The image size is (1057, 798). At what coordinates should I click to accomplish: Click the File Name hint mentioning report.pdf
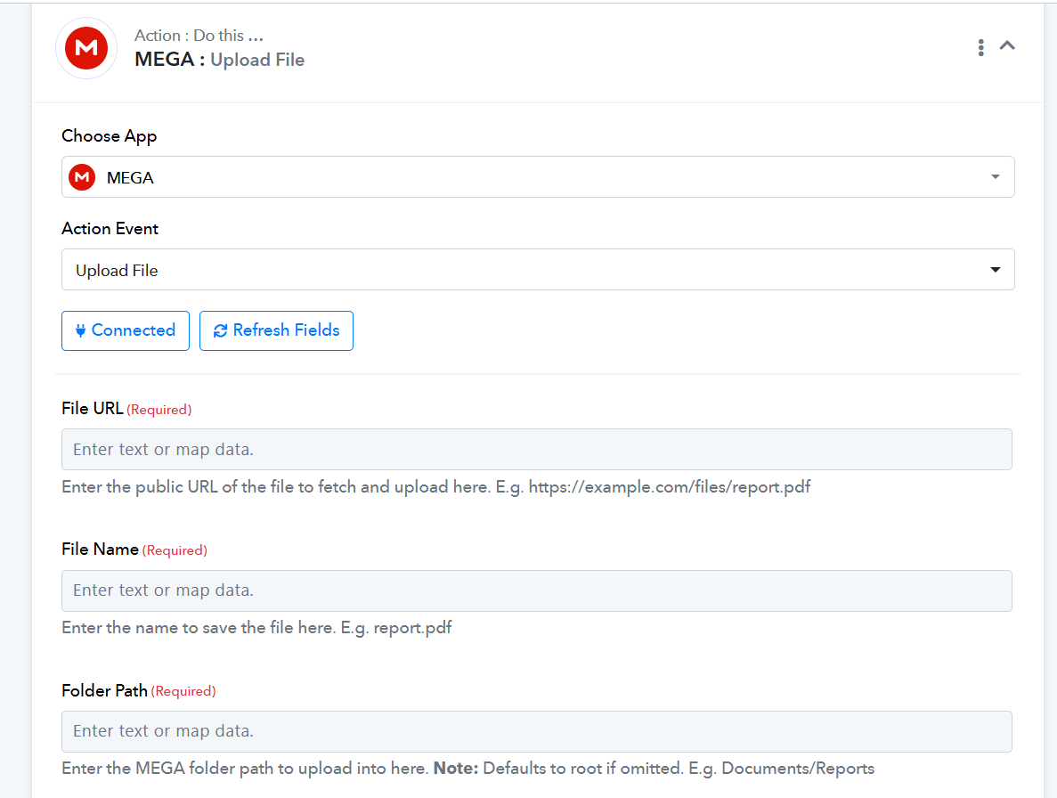(x=256, y=628)
